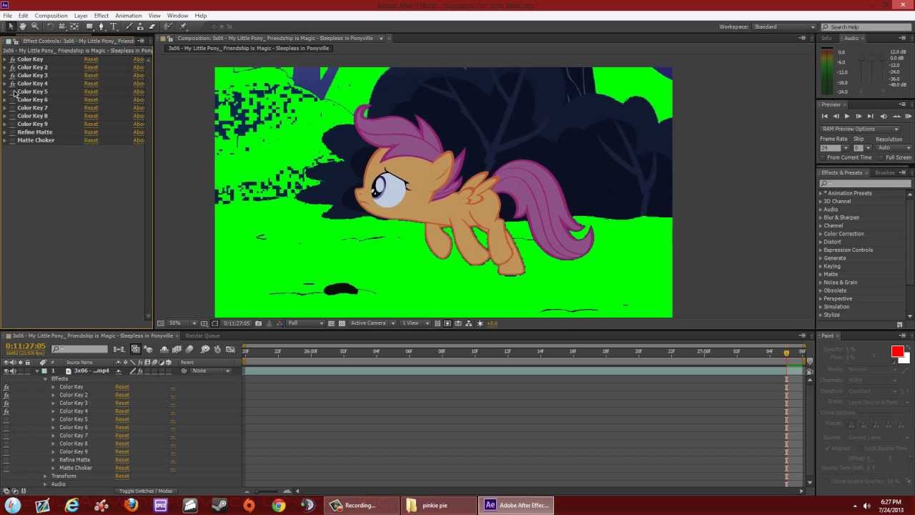Enable motion blur for timeline layers
The width and height of the screenshot is (915, 515).
pos(189,349)
